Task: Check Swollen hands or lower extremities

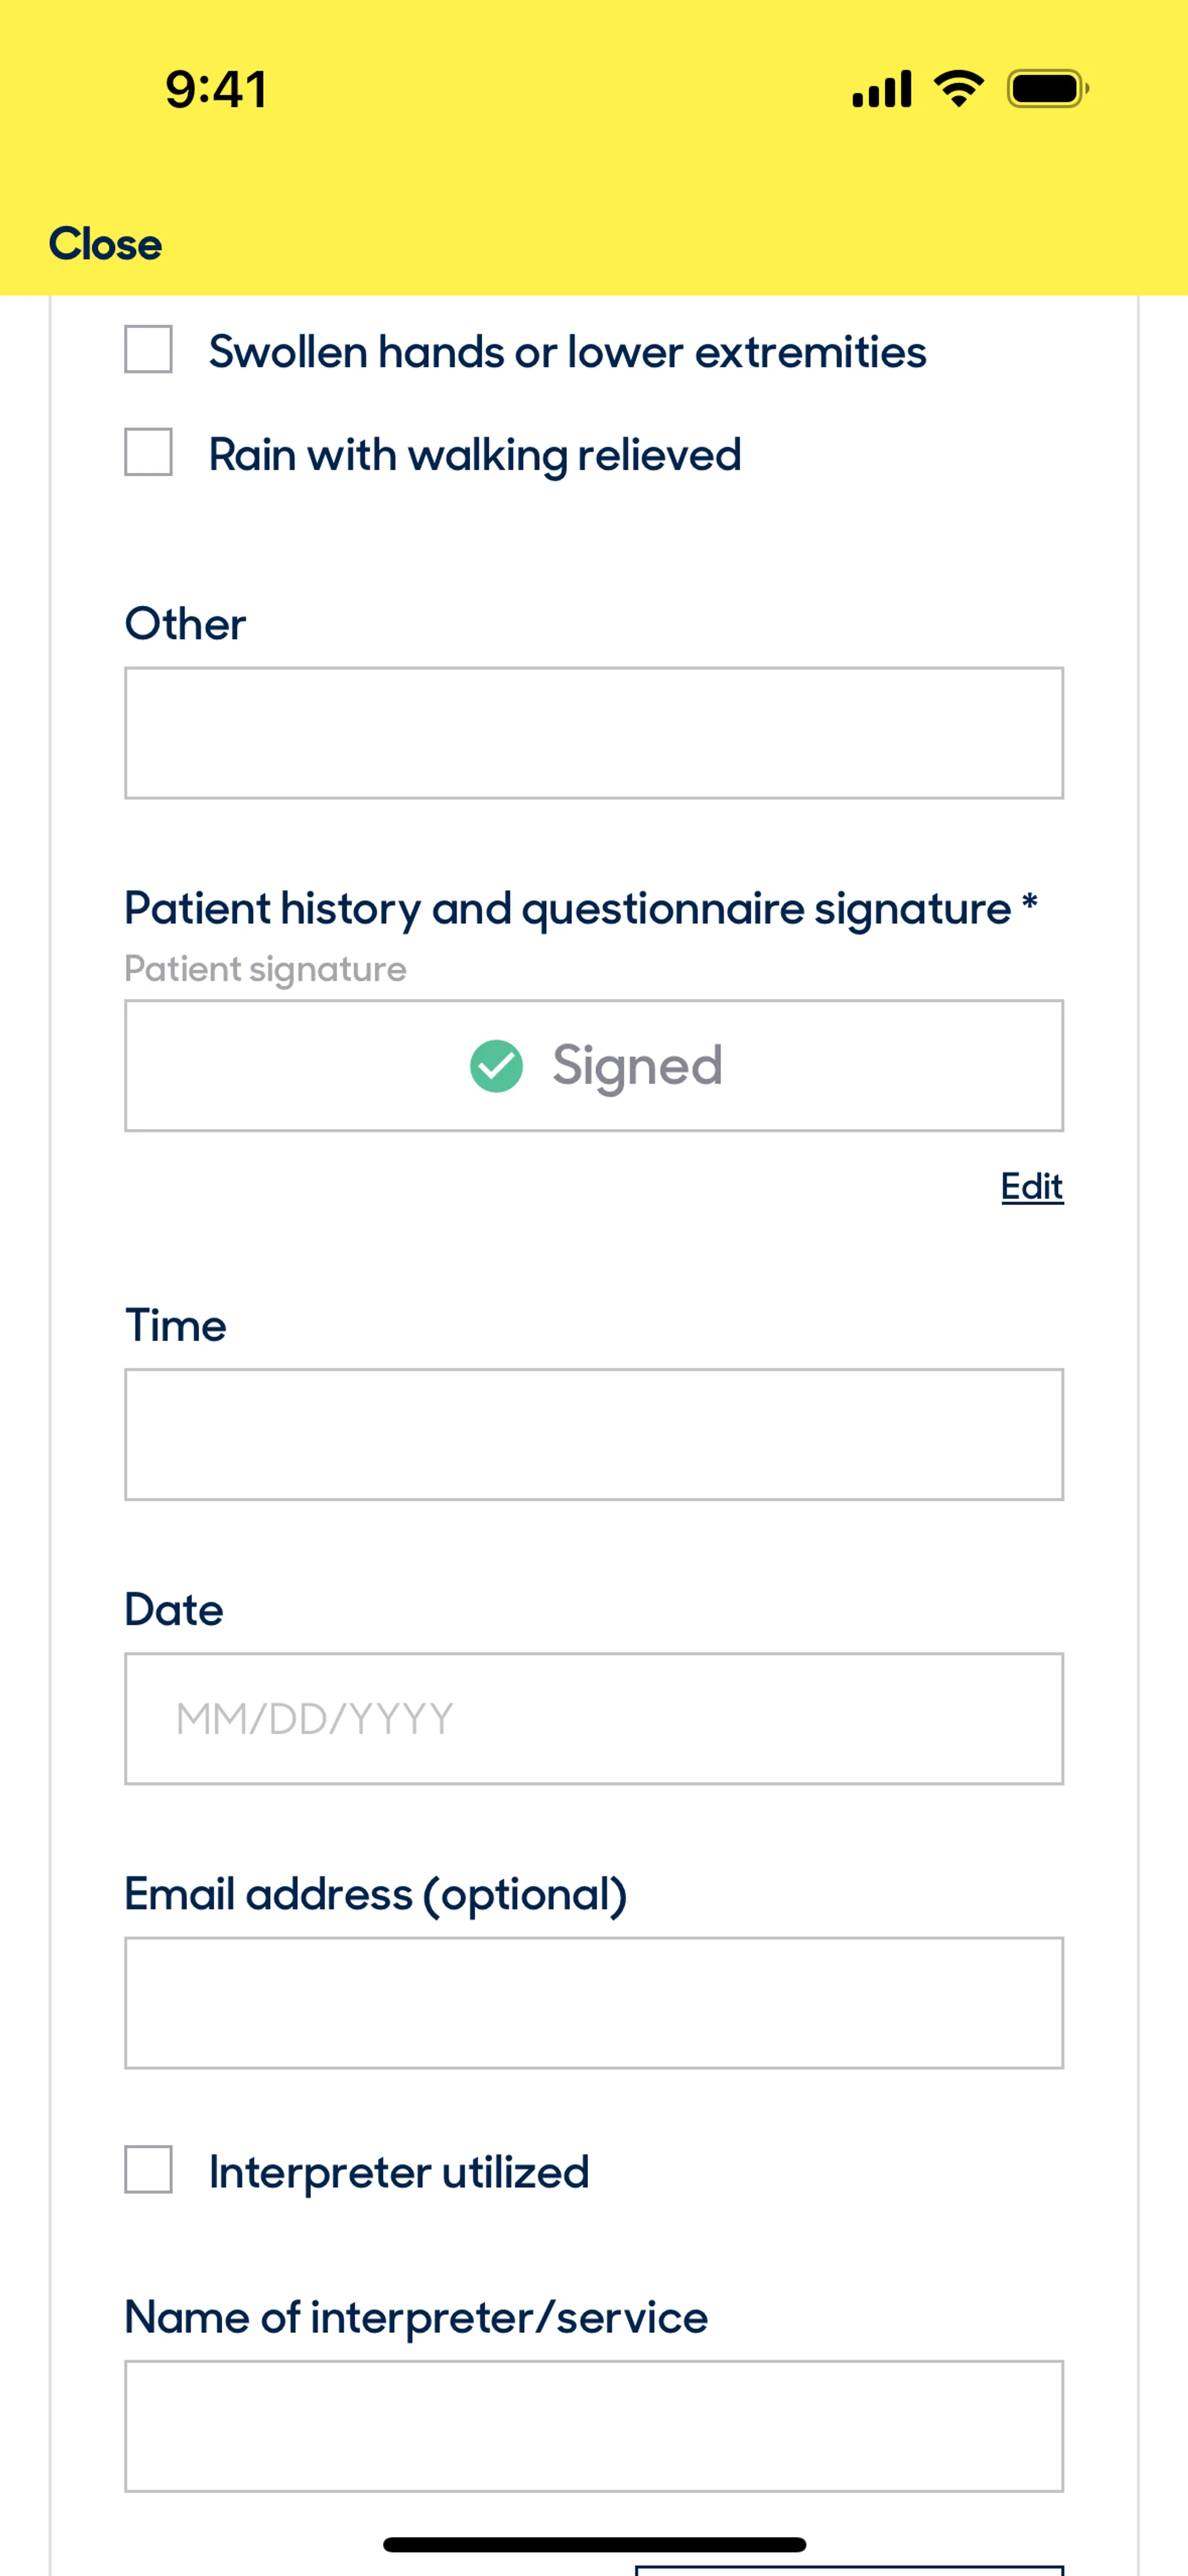Action: (x=148, y=349)
